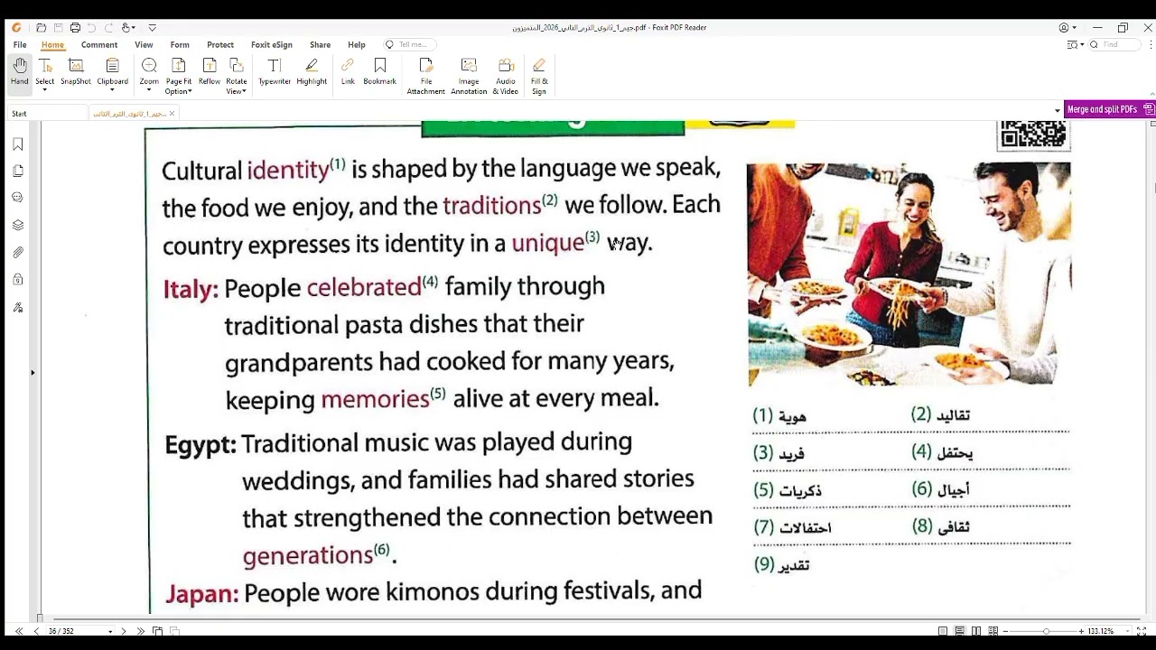This screenshot has height=650, width=1156.
Task: Switch to the Comment tab
Action: (99, 44)
